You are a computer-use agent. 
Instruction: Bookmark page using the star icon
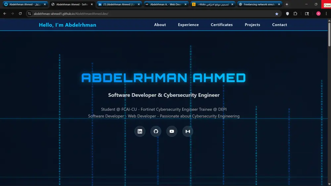[x=277, y=14]
